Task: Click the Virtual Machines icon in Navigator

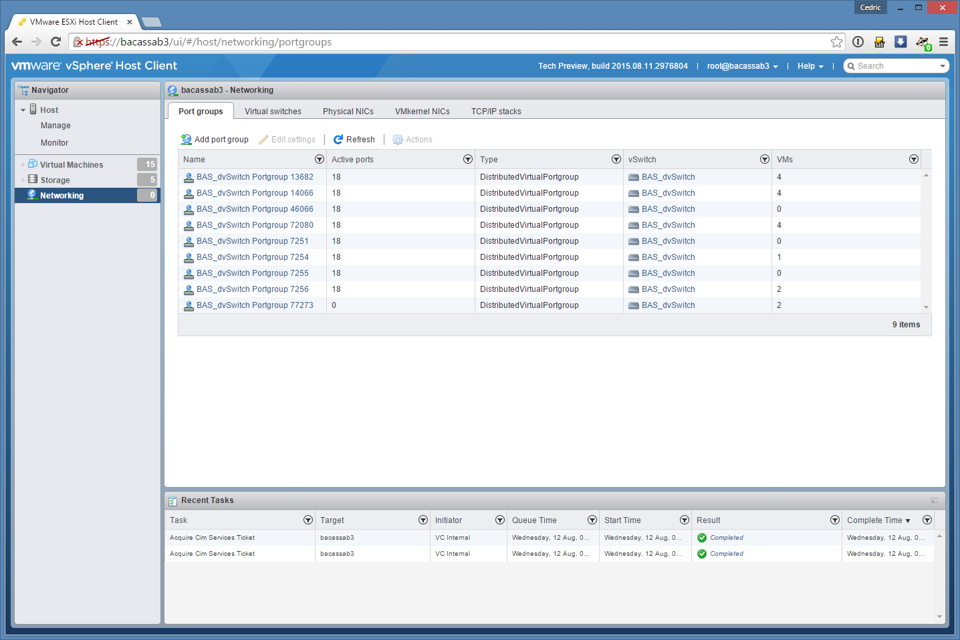Action: point(33,164)
